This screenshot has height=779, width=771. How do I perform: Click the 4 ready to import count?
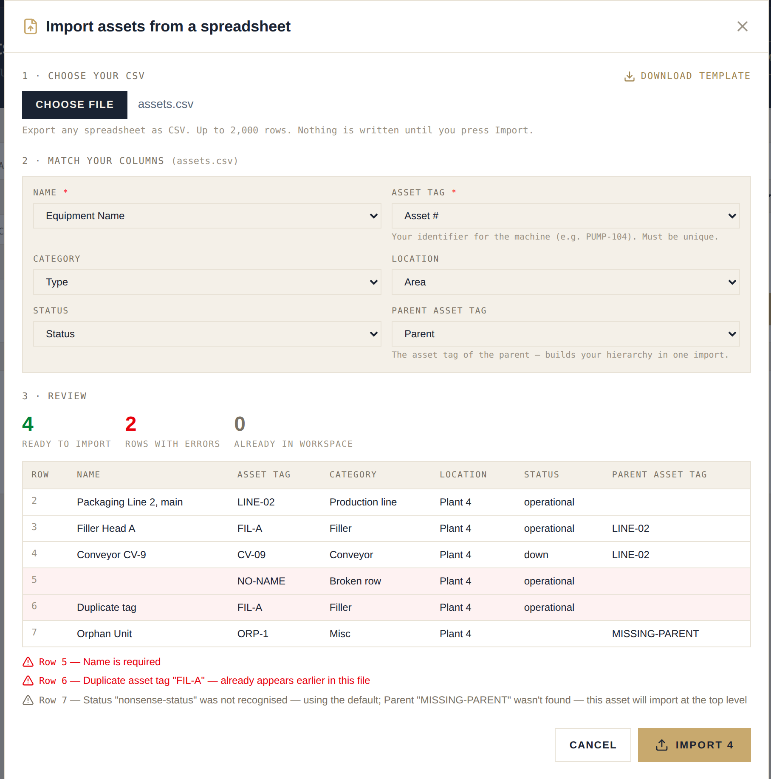[28, 424]
